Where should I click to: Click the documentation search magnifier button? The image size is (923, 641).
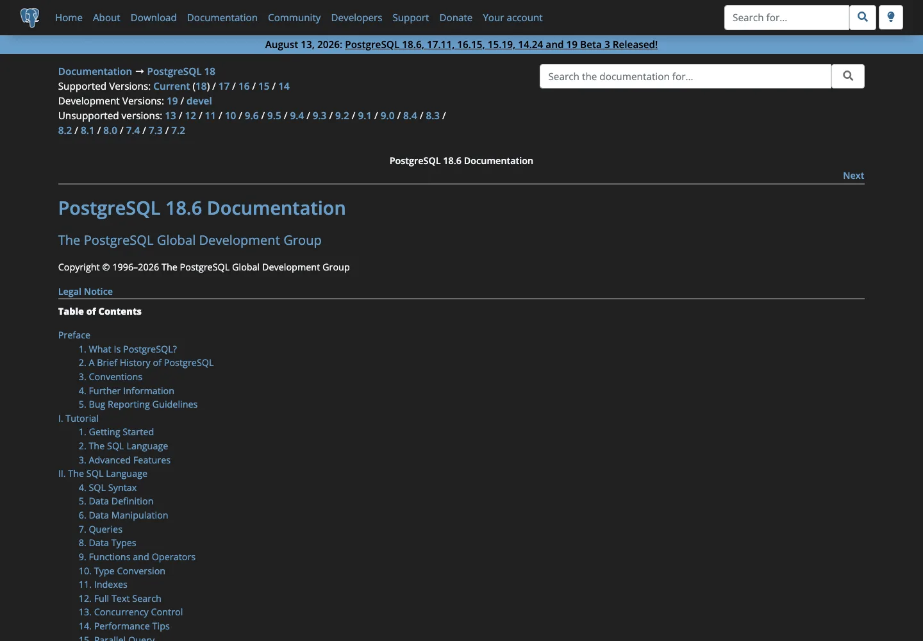[848, 76]
